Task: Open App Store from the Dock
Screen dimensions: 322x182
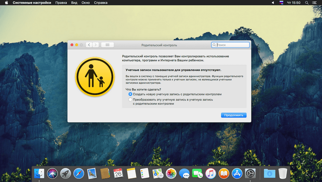Action: click(237, 173)
